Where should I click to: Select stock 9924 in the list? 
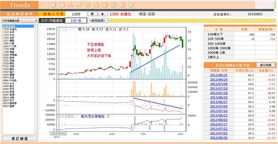pyautogui.click(x=9, y=106)
